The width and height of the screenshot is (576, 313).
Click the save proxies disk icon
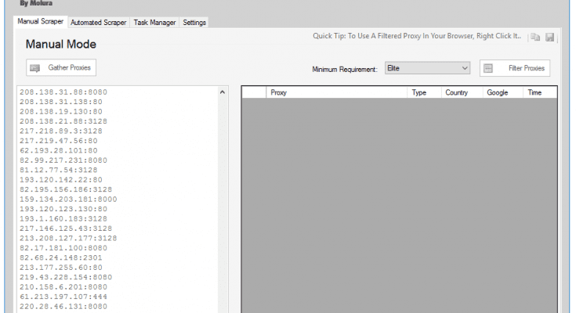(550, 38)
